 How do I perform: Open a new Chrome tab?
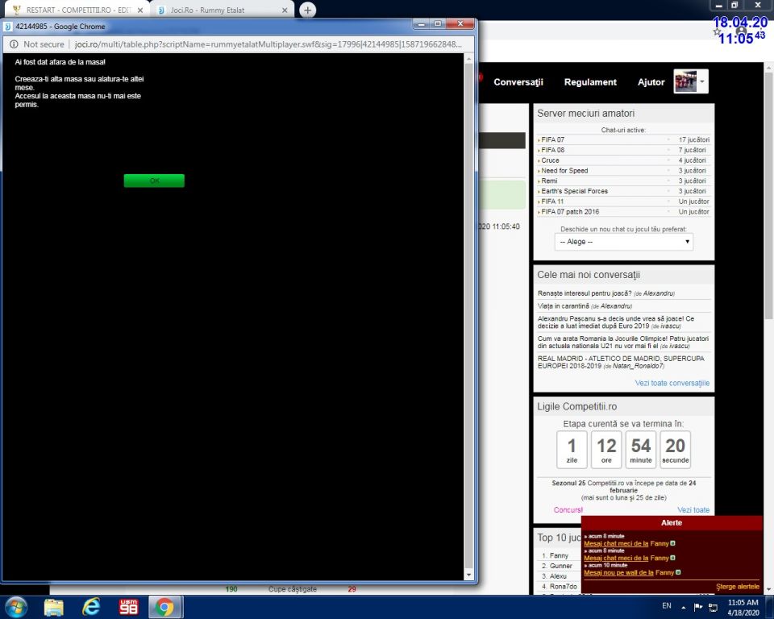tap(308, 10)
